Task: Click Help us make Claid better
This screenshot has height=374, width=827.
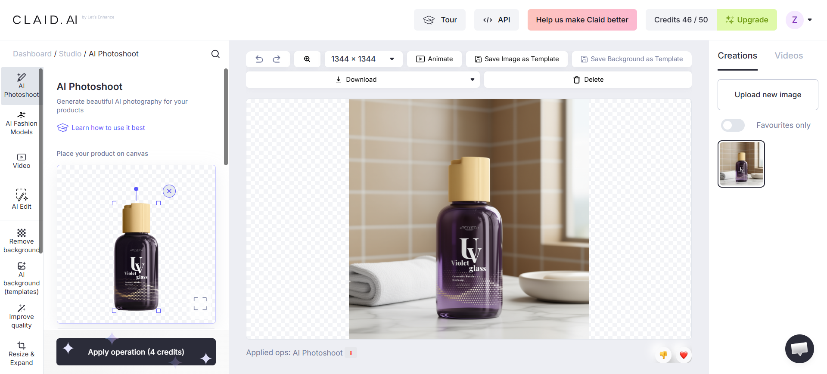Action: (582, 20)
